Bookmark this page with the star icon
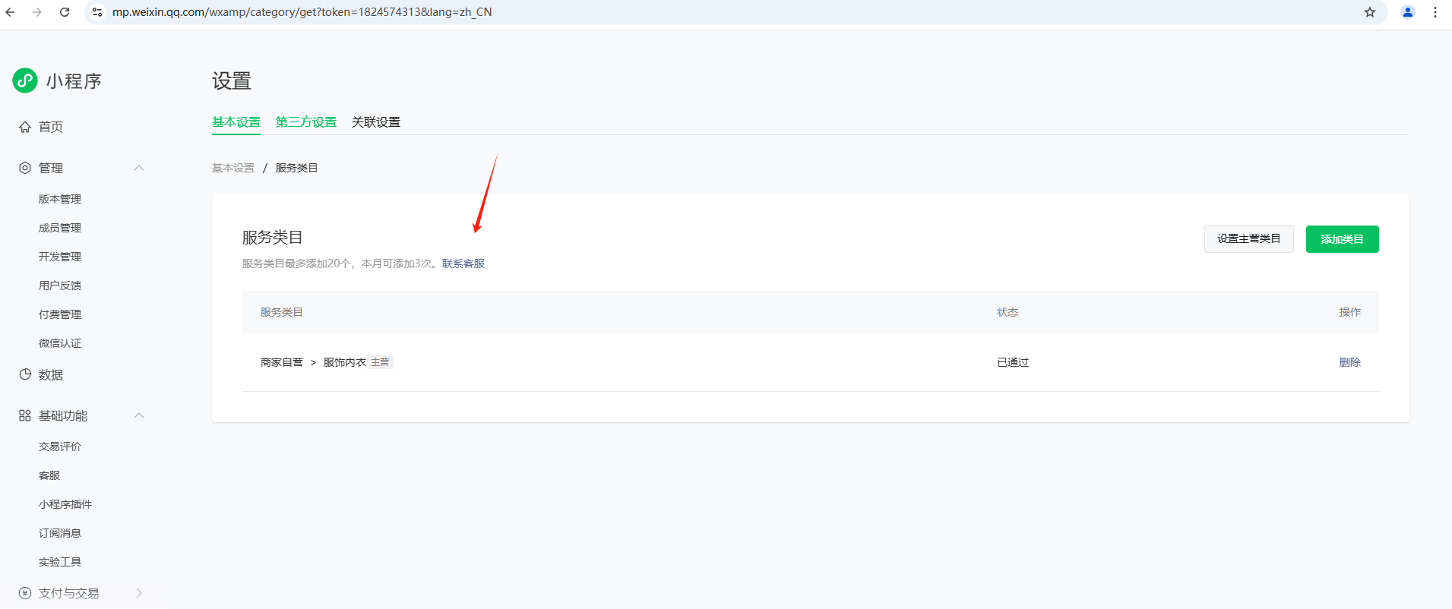Viewport: 1452px width, 609px height. [x=1369, y=12]
